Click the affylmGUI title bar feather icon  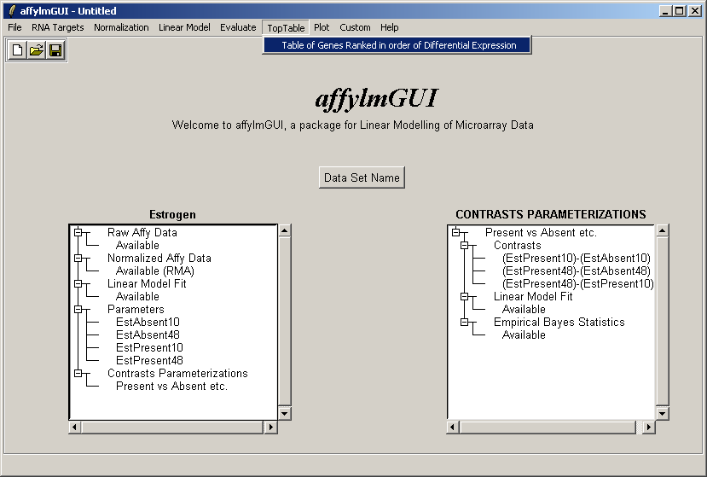point(12,11)
